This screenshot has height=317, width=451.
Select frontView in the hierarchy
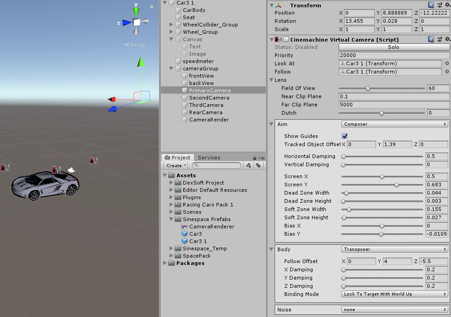point(201,76)
